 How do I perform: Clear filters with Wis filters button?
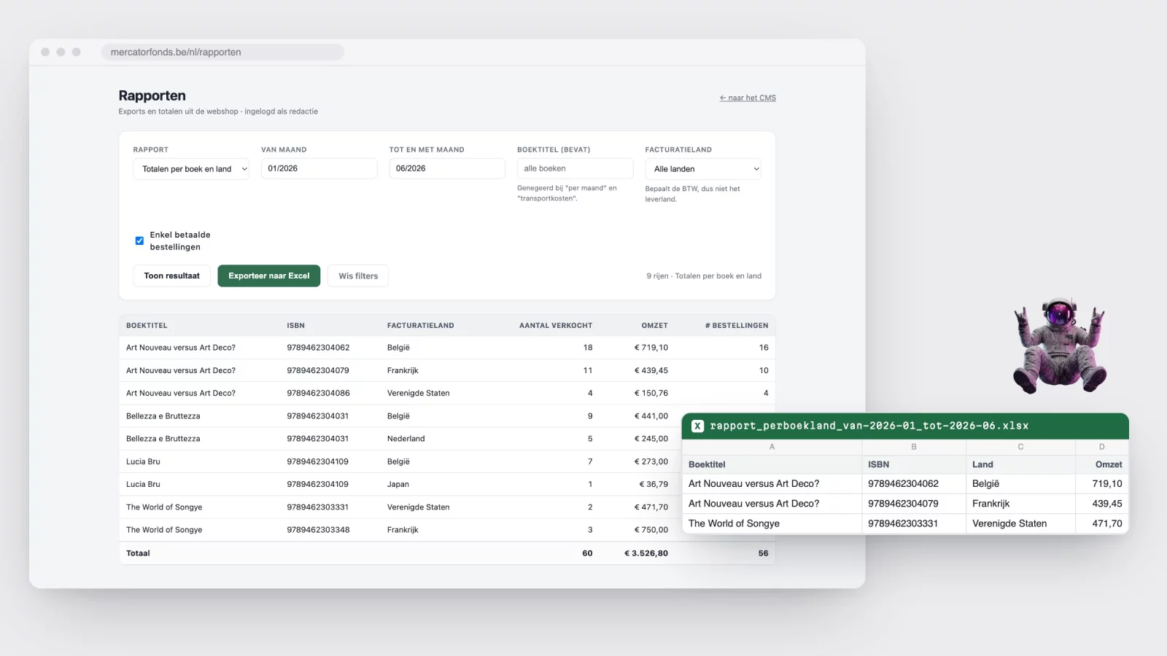coord(358,276)
